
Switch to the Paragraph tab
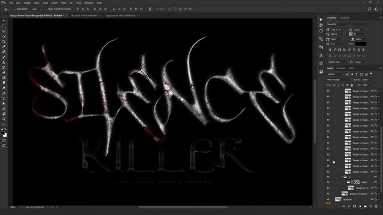345,18
